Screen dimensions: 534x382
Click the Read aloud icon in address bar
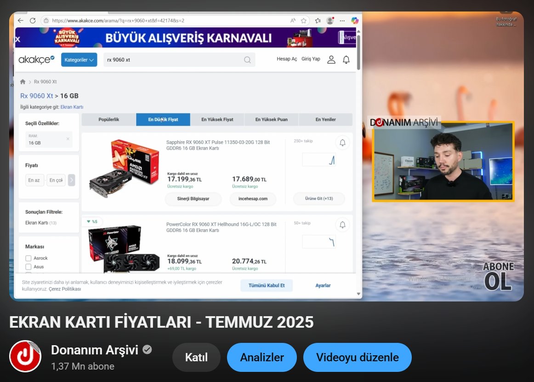[x=292, y=20]
